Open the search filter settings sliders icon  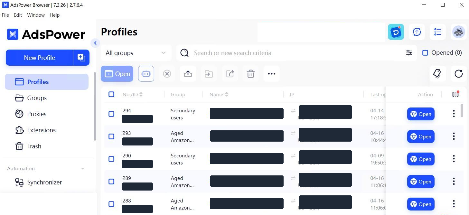click(x=409, y=53)
